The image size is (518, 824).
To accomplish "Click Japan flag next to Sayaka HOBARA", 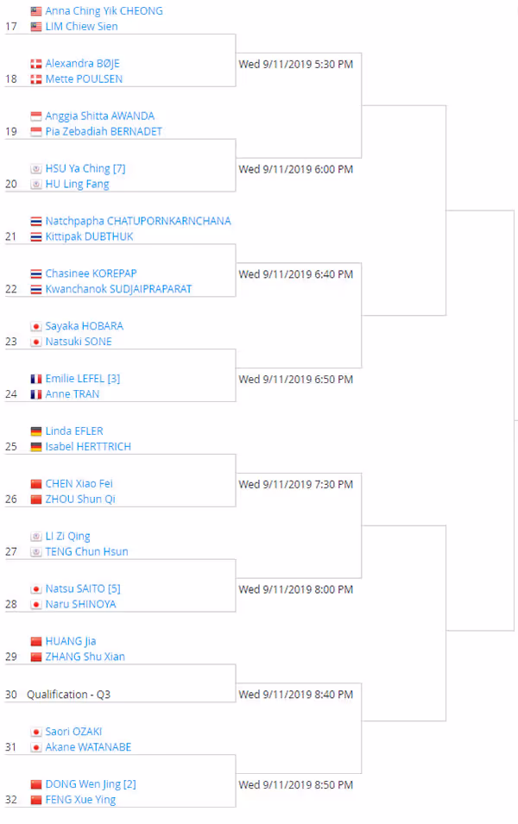I will click(35, 326).
